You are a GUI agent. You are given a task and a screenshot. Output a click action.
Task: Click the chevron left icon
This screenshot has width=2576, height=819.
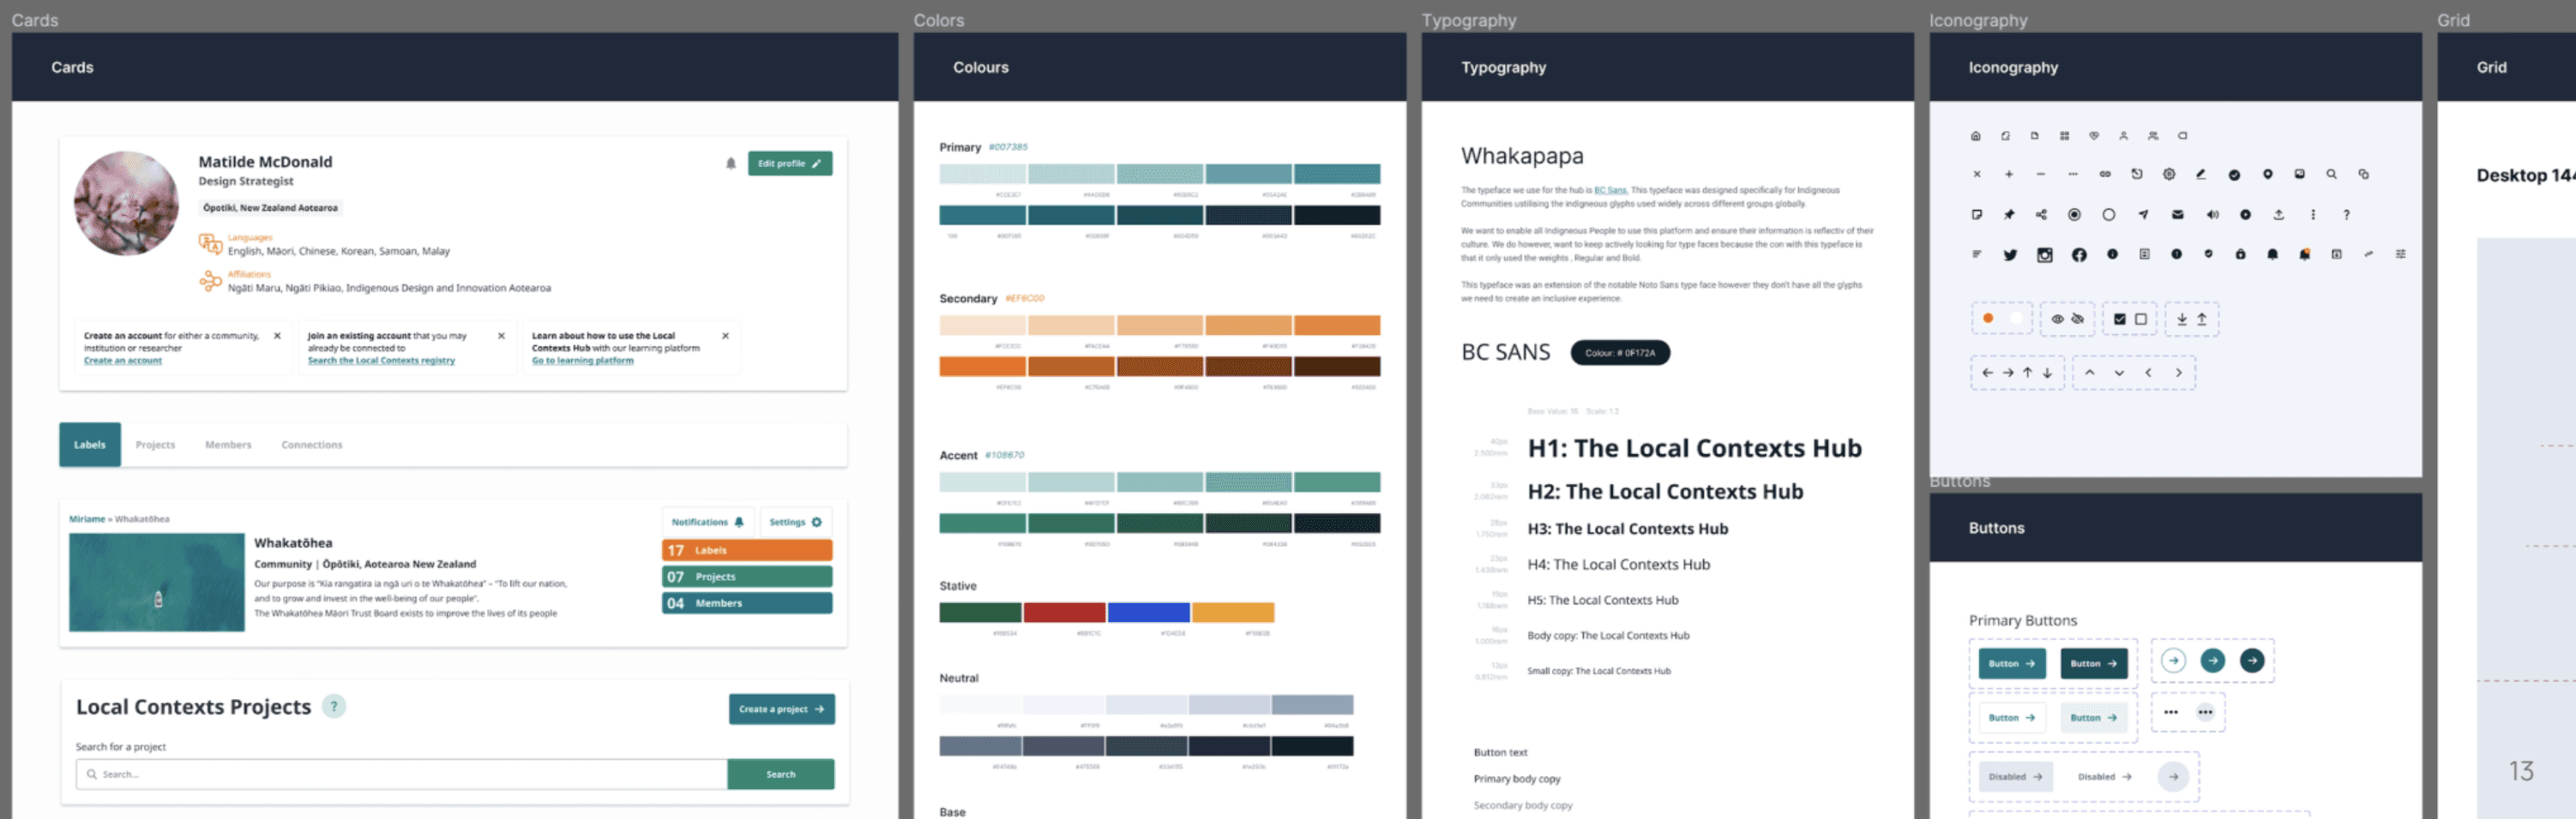2148,373
